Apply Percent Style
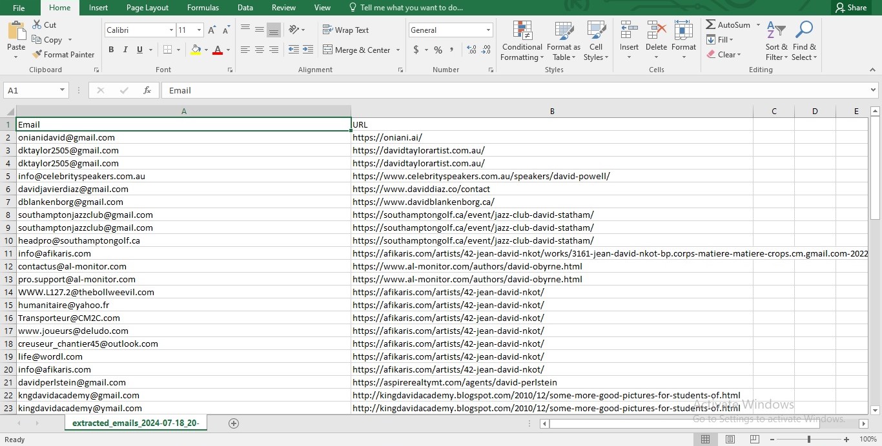 438,50
